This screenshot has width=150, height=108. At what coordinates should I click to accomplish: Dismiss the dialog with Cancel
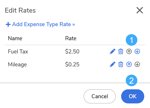coord(100,96)
